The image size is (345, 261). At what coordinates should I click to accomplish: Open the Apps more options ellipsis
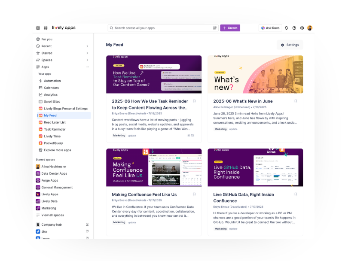click(x=87, y=67)
